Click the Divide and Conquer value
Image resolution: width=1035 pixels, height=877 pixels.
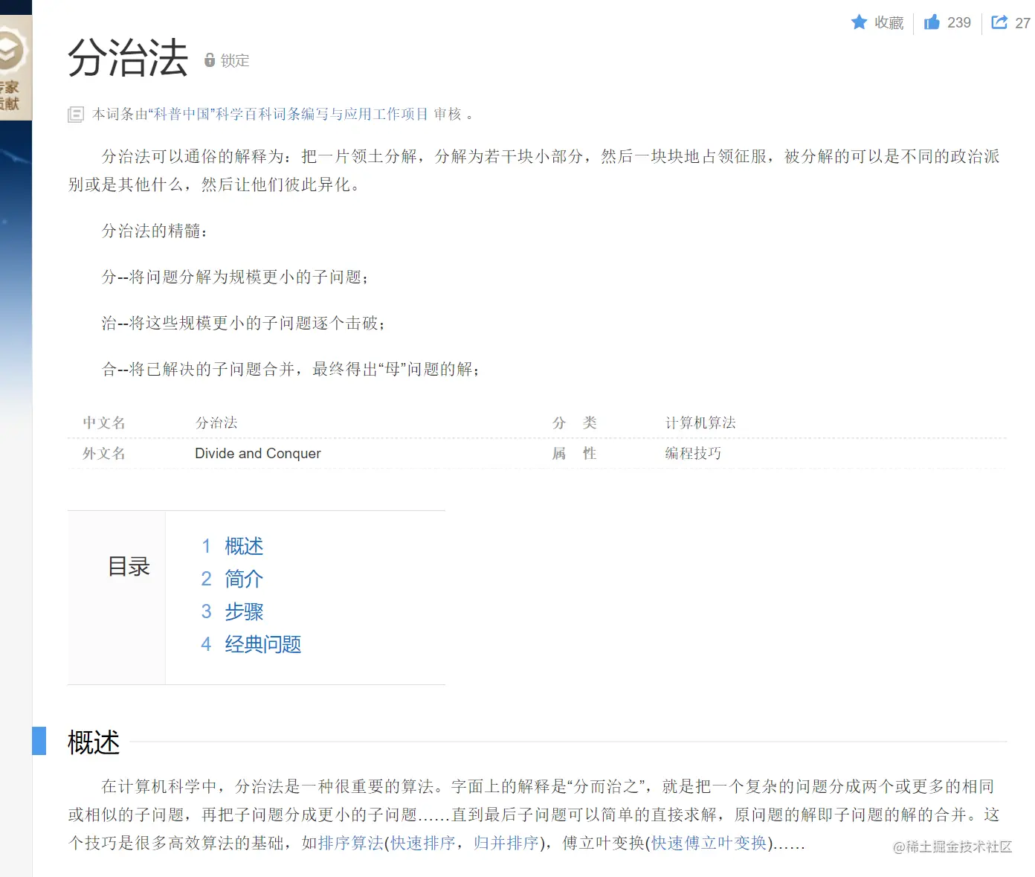[258, 454]
